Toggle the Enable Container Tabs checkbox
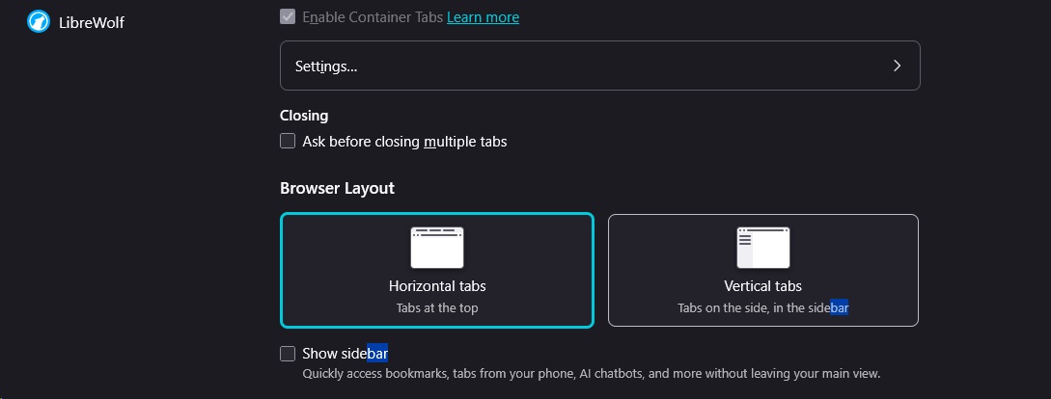Image resolution: width=1051 pixels, height=399 pixels. (x=288, y=17)
